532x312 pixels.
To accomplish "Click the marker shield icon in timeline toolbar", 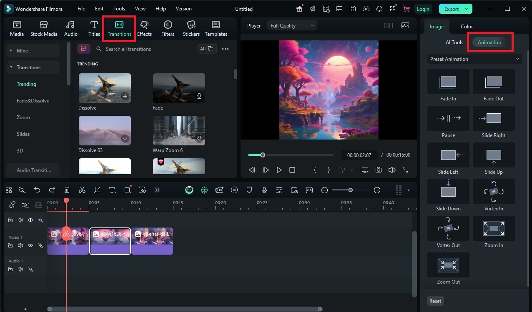I will [x=249, y=190].
